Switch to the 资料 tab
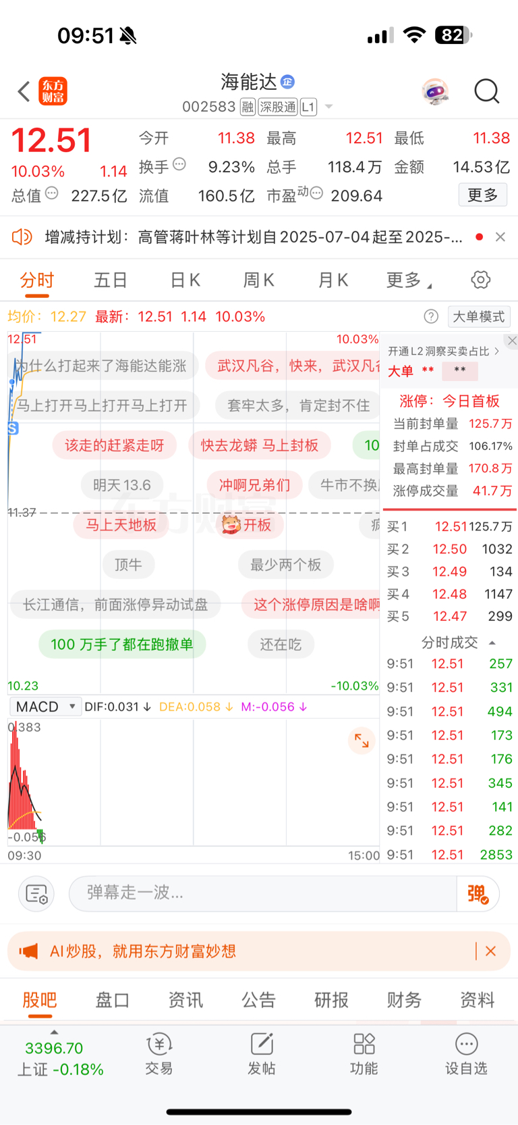Screen dimensions: 518x1125 [477, 1000]
